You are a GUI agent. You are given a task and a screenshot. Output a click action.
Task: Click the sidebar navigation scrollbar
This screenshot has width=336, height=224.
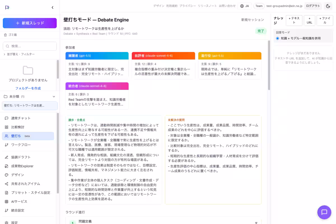pos(58,153)
